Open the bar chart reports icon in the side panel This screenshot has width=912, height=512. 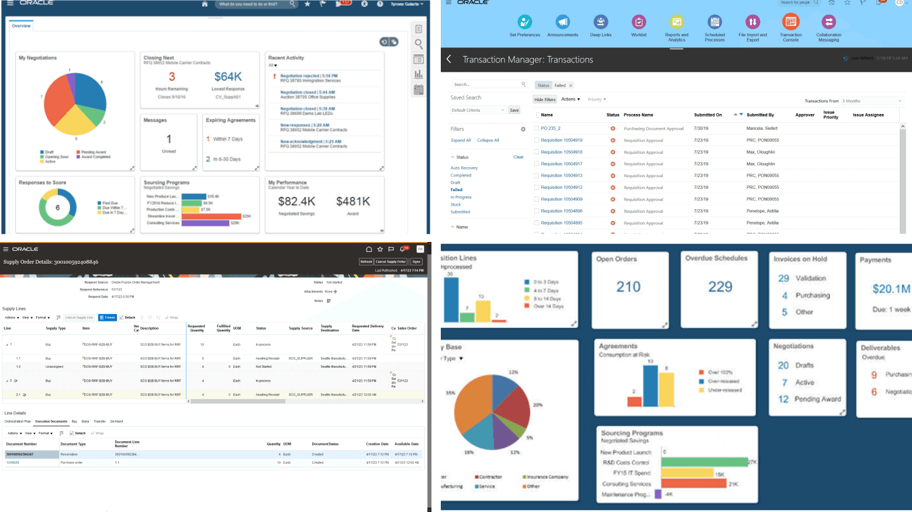pyautogui.click(x=419, y=74)
